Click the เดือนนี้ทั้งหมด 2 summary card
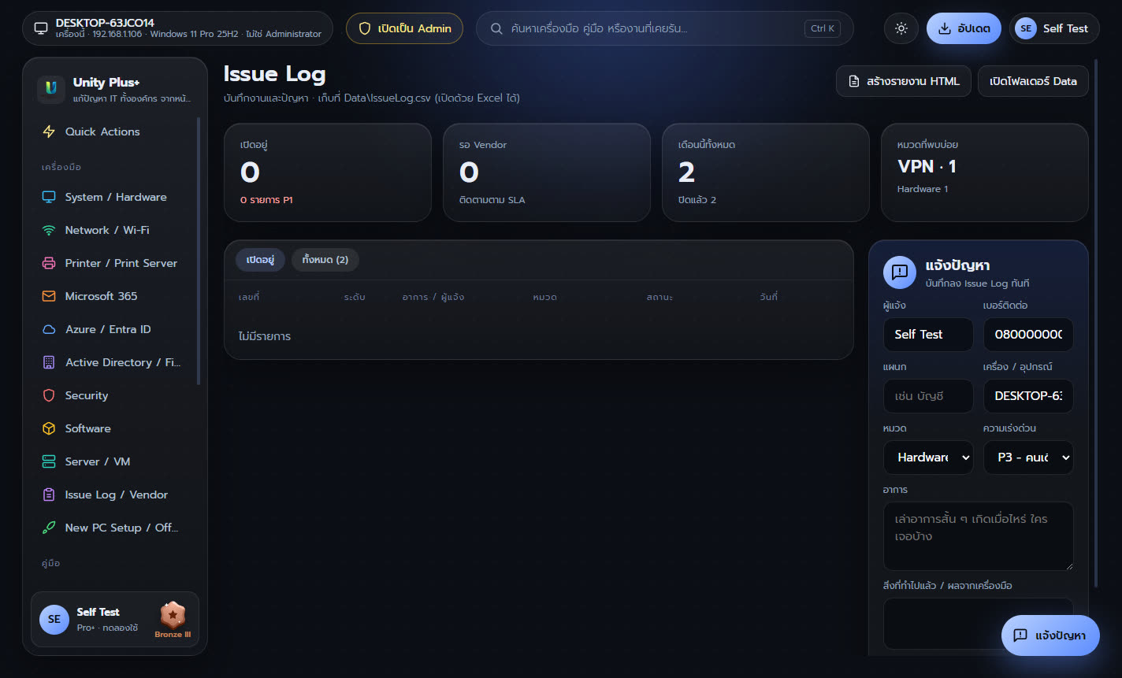The height and width of the screenshot is (678, 1122). click(x=766, y=172)
